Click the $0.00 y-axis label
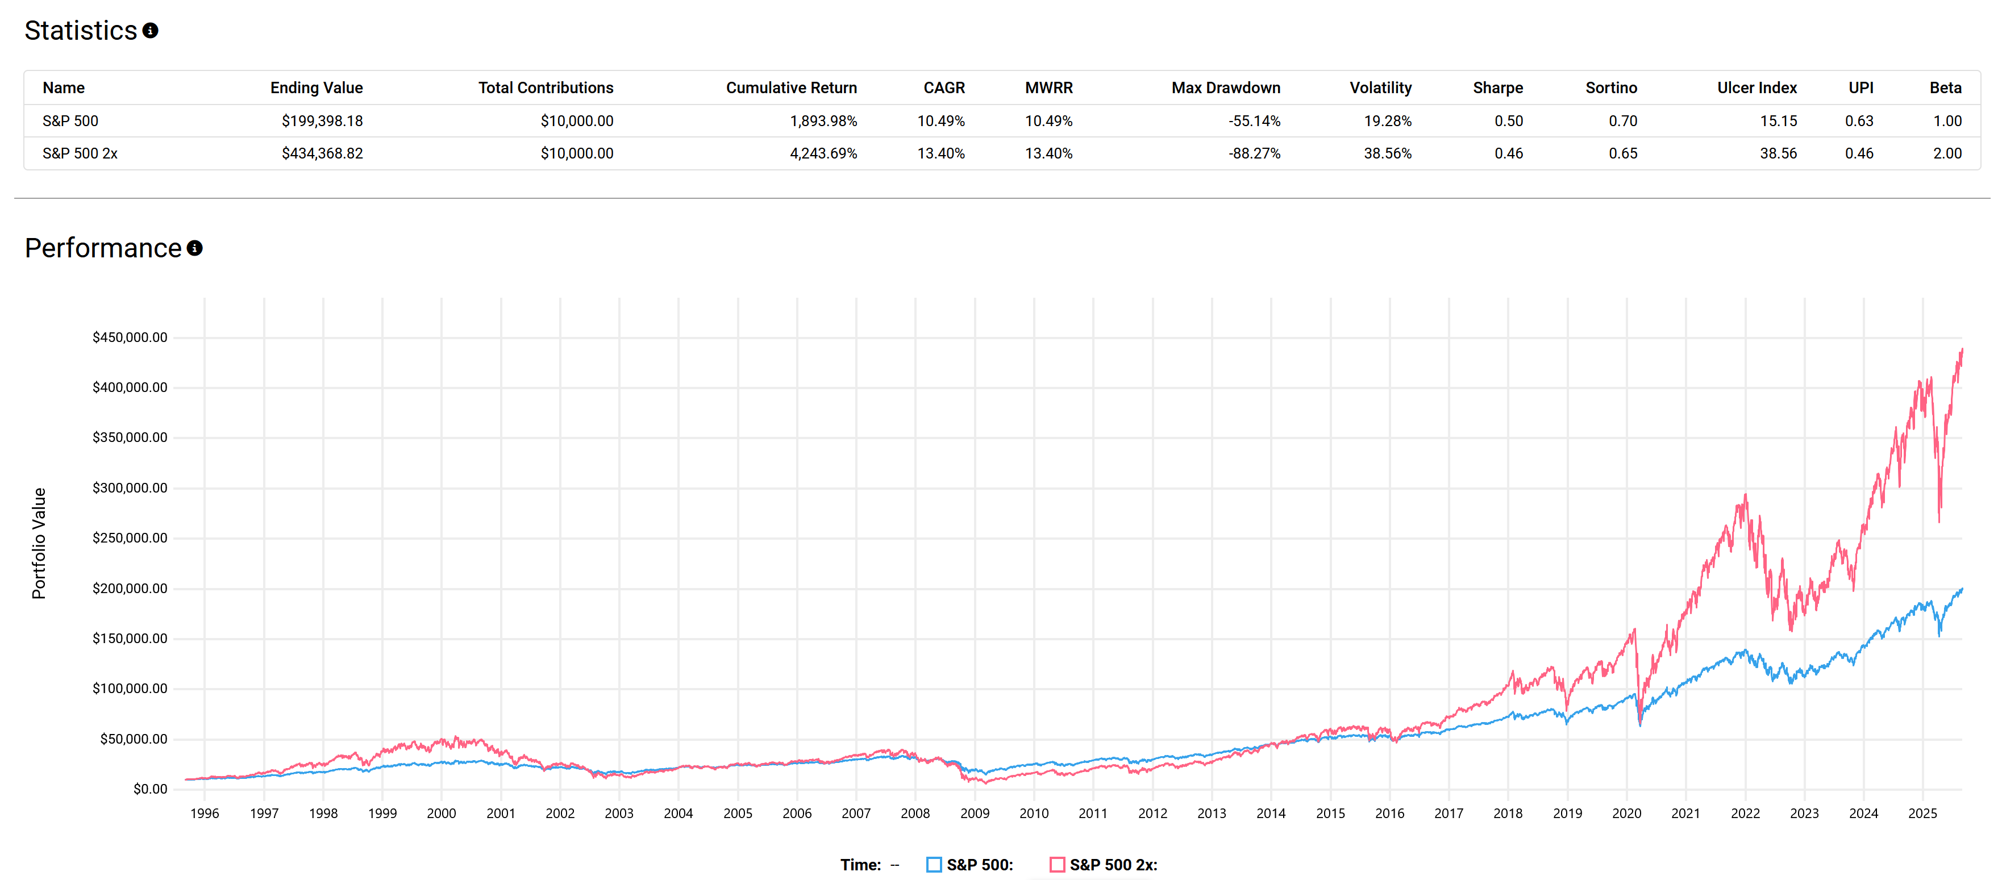2002x880 pixels. [x=150, y=789]
